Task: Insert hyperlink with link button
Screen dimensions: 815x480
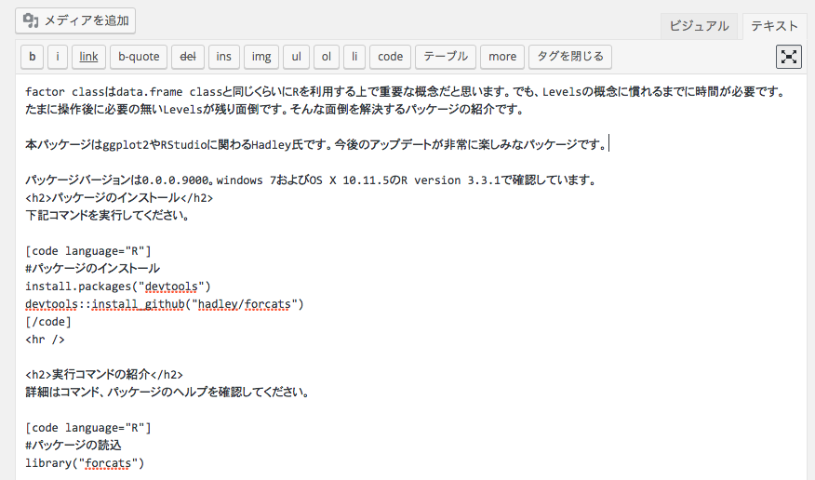Action: click(89, 57)
